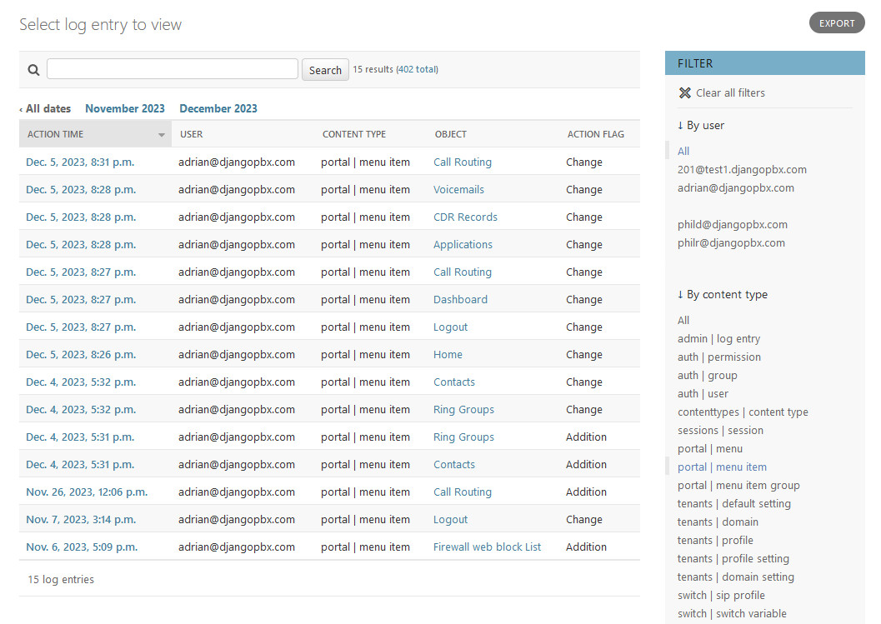This screenshot has width=881, height=624.
Task: Collapse the By user filter section
Action: (701, 126)
